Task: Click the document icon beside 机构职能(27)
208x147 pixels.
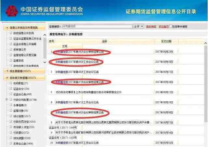Action: tap(11, 83)
